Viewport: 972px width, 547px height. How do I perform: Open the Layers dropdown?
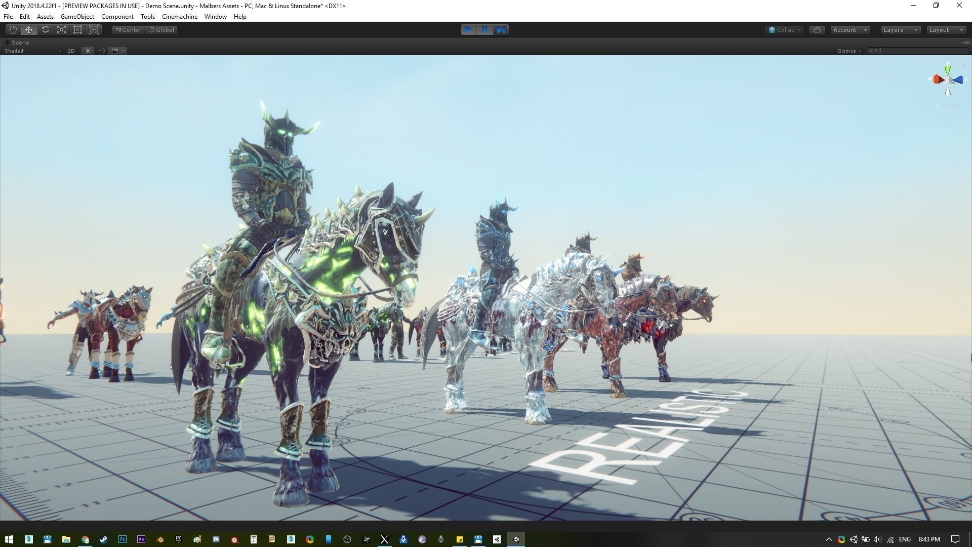(x=900, y=30)
